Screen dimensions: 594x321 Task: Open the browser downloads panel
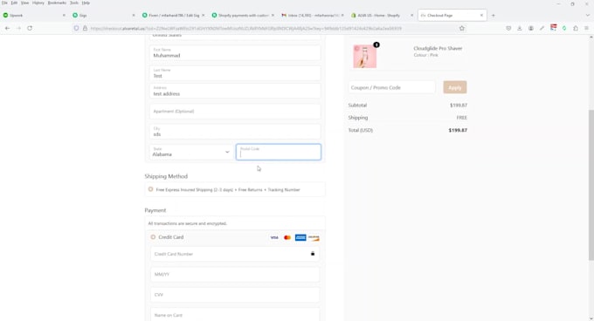520,29
